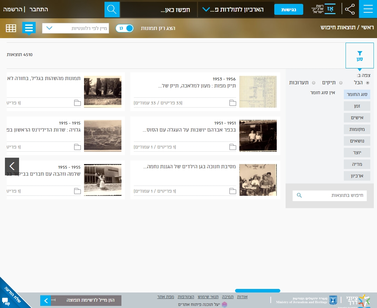Image resolution: width=377 pixels, height=308 pixels.
Task: Click the mailing list email field
Action: point(86,301)
